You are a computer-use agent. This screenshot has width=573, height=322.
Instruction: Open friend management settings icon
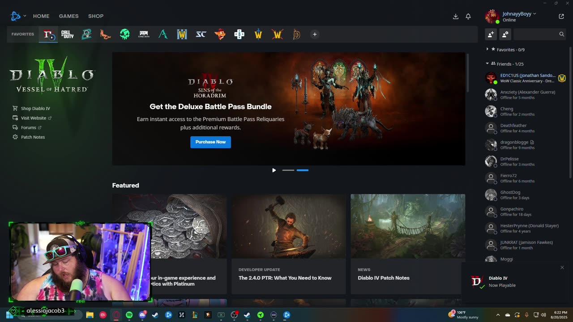tap(505, 34)
